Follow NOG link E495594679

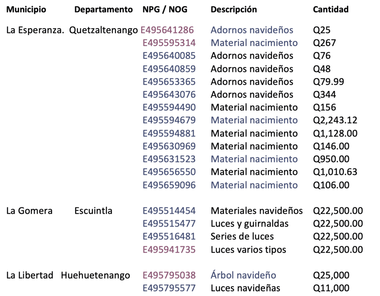(169, 120)
